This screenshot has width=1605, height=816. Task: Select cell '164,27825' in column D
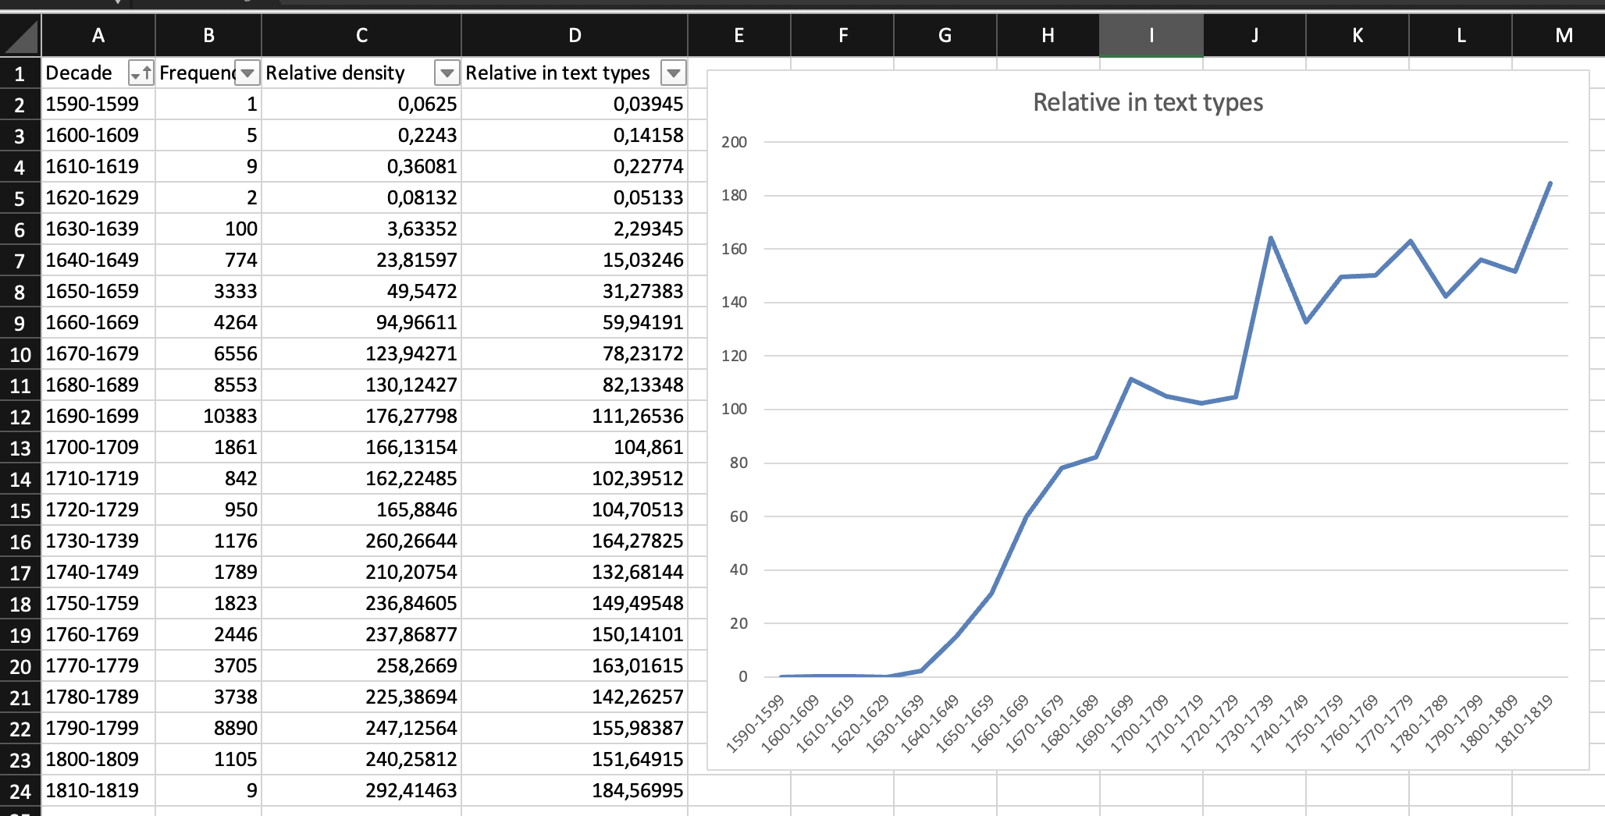pyautogui.click(x=575, y=541)
